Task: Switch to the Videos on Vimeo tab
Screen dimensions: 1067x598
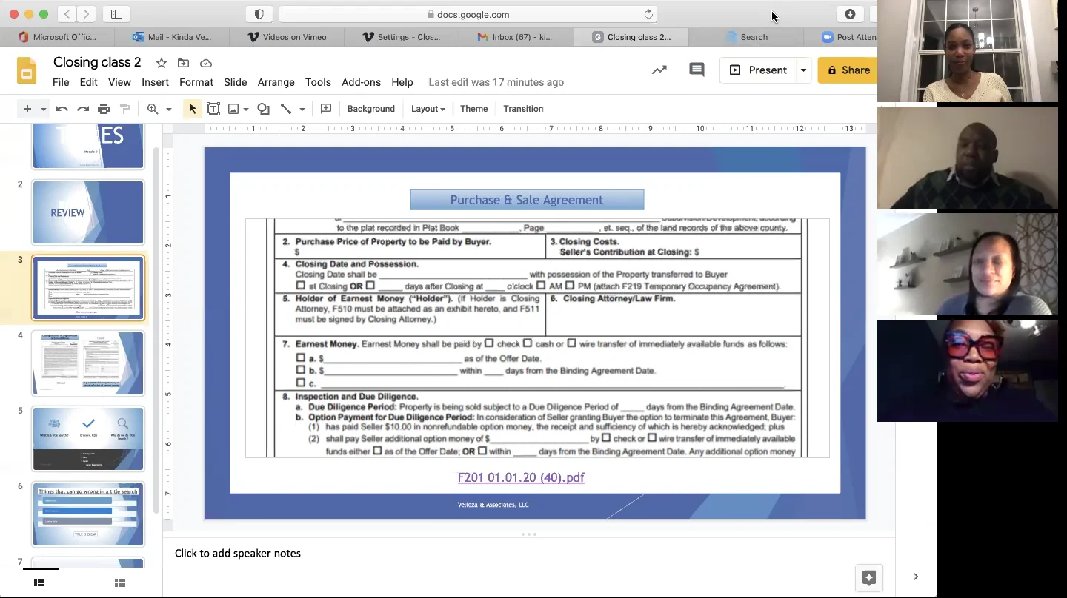Action: (287, 37)
